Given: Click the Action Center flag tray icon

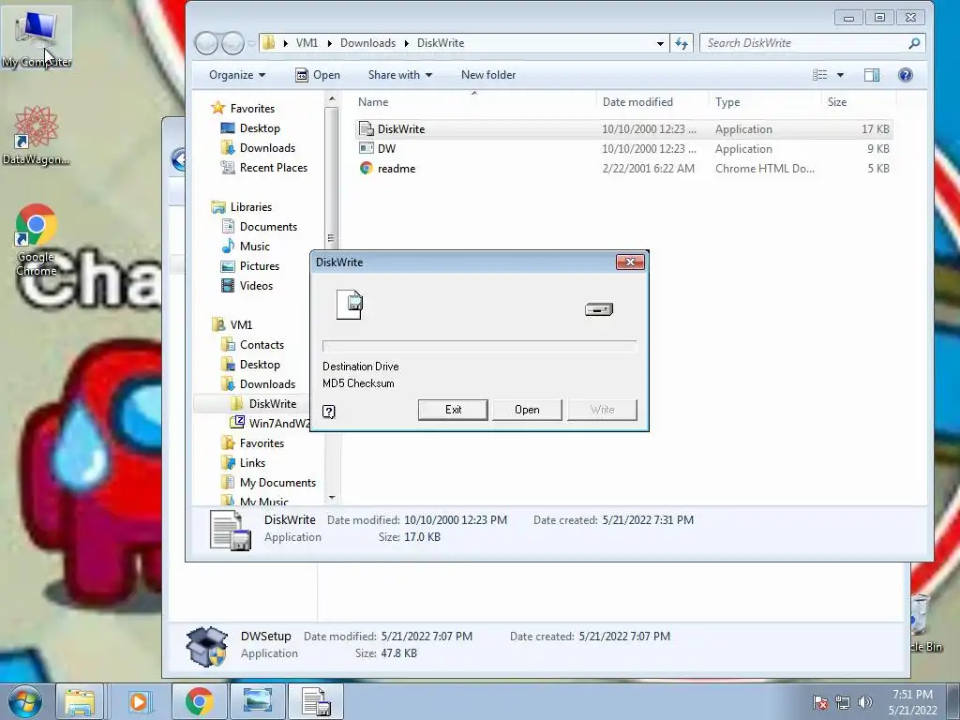Looking at the screenshot, I should pos(820,702).
